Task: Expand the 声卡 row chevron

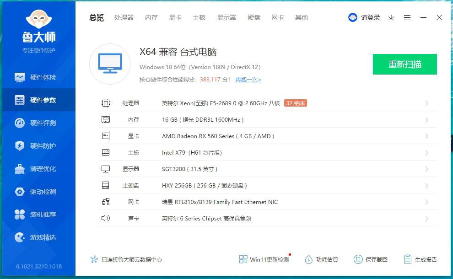Action: [x=427, y=219]
